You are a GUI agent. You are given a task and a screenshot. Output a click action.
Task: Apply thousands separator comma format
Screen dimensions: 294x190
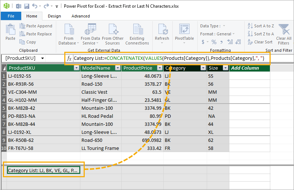coord(221,42)
